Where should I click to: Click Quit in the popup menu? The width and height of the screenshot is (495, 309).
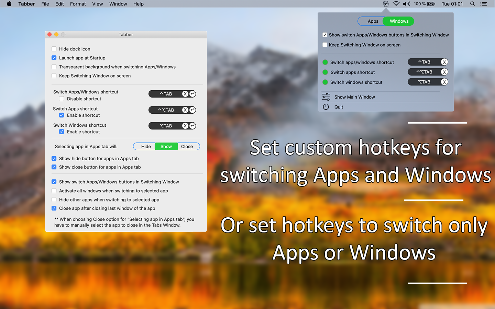[339, 107]
